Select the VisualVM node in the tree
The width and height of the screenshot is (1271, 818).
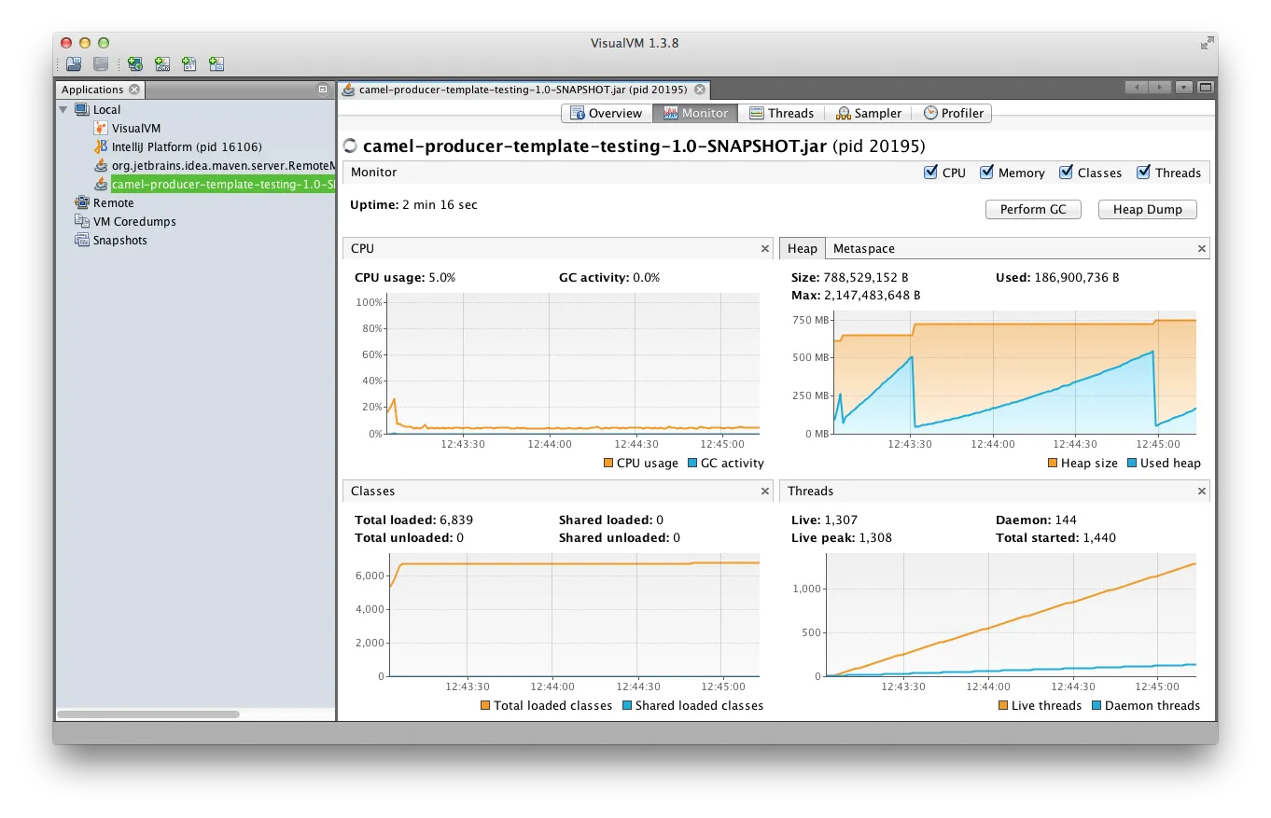point(136,128)
